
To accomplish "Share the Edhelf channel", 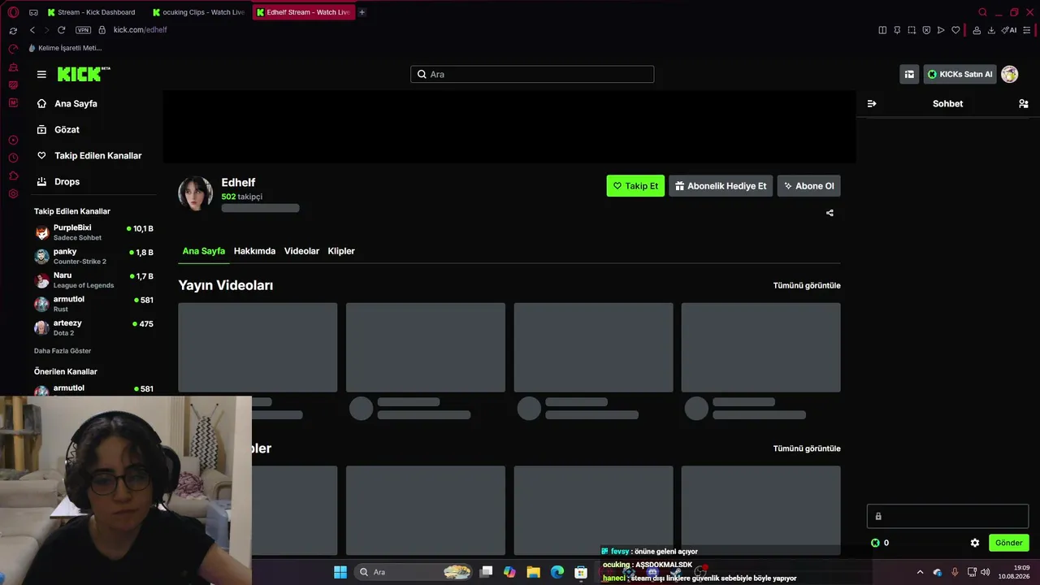I will coord(830,213).
